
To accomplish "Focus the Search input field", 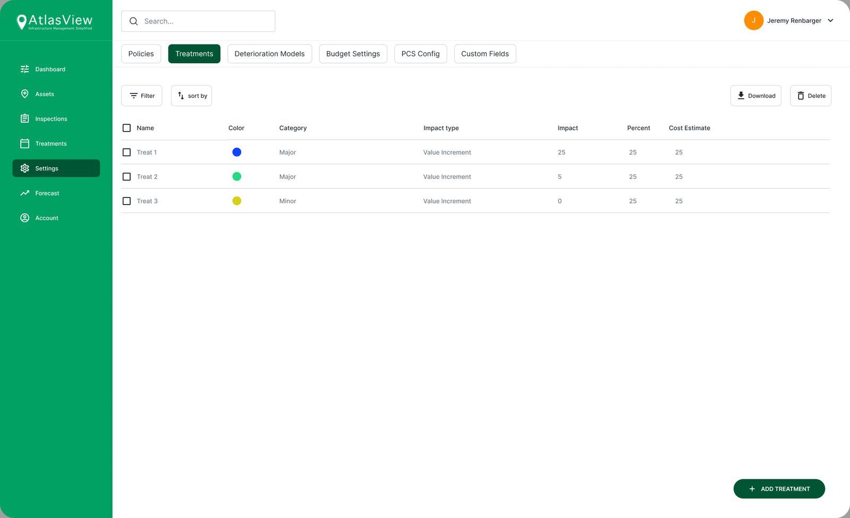I will [x=198, y=21].
